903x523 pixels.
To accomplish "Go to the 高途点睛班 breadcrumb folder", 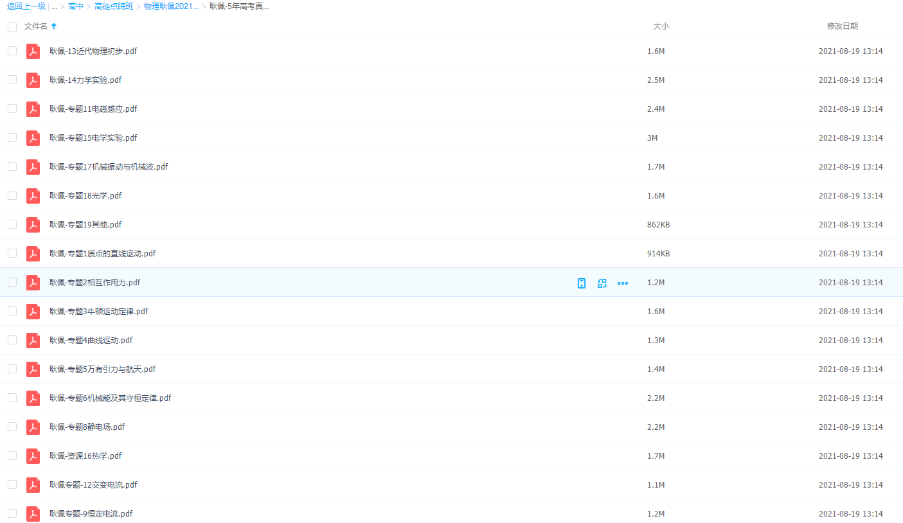I will point(114,6).
